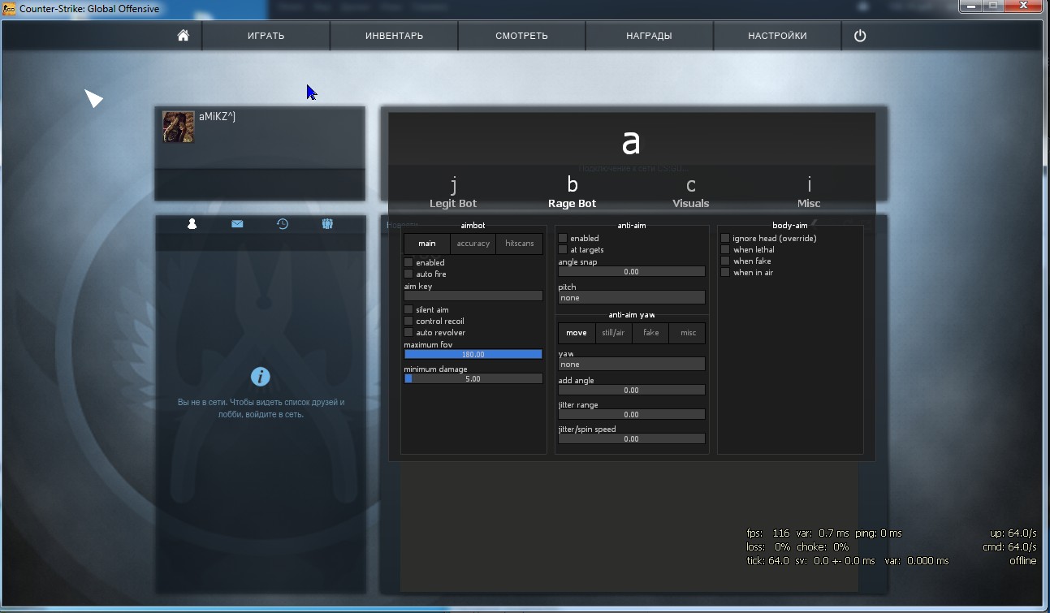Open the friends list person icon

(192, 224)
